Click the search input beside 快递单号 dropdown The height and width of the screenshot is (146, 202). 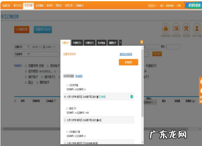pos(44,54)
